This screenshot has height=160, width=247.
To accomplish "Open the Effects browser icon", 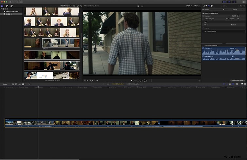I will click(x=242, y=84).
